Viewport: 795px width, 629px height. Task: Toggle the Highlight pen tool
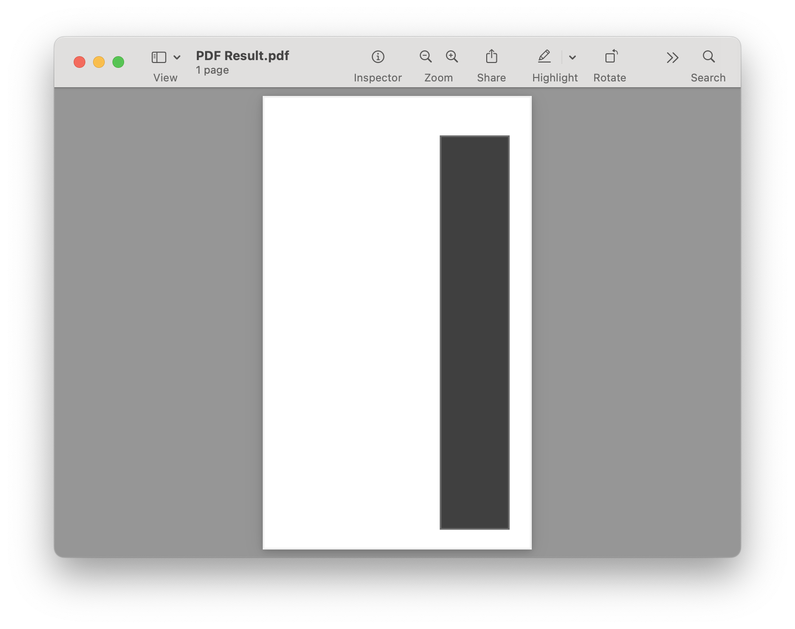coord(544,57)
